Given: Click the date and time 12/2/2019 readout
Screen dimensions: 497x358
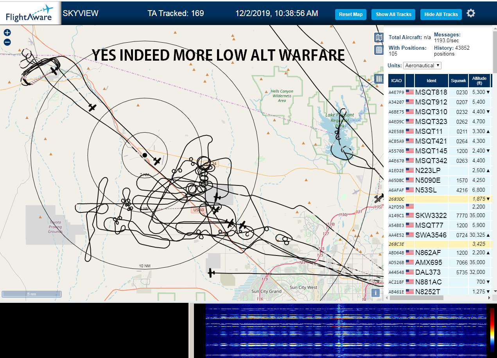Looking at the screenshot, I should click(276, 13).
